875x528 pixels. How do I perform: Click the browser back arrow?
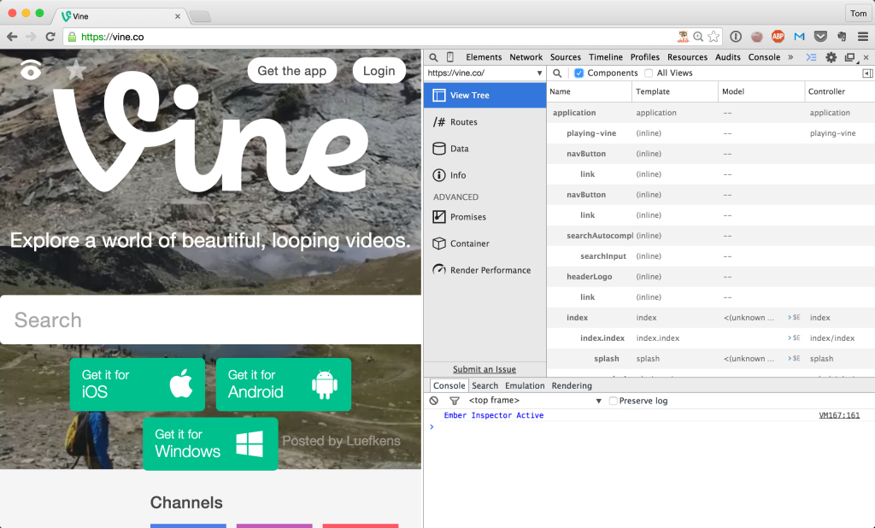pyautogui.click(x=12, y=37)
